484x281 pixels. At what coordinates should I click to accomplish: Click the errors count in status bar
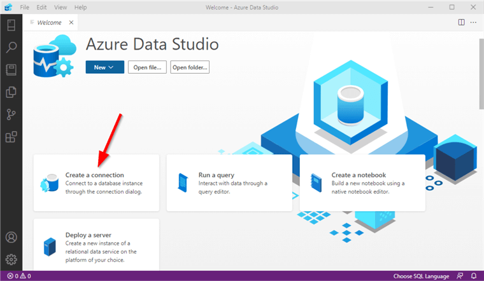[x=13, y=276]
